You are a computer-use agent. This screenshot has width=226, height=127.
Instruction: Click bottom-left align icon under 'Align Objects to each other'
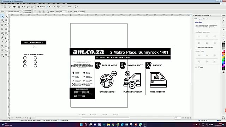pyautogui.click(x=199, y=43)
